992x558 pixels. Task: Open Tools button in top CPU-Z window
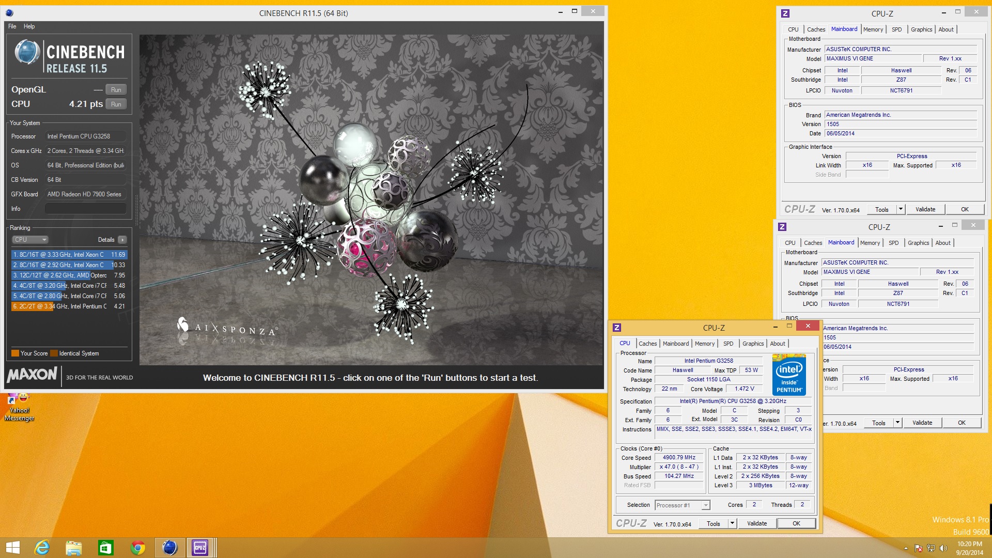click(881, 209)
